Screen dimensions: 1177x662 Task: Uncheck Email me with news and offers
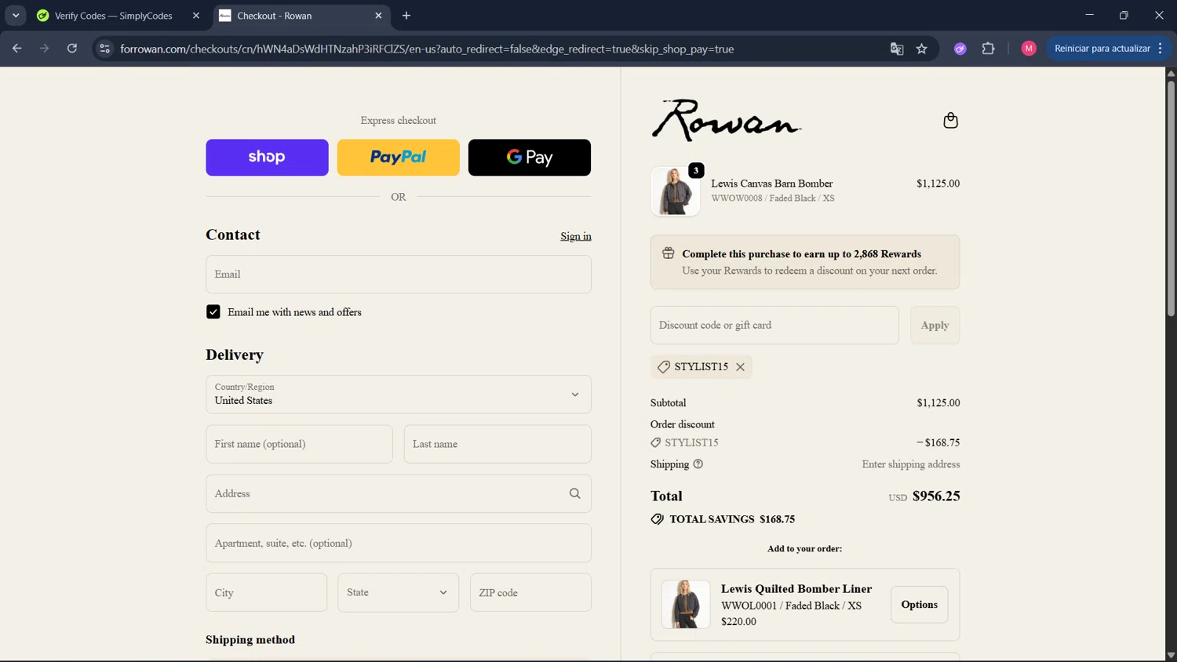tap(213, 312)
